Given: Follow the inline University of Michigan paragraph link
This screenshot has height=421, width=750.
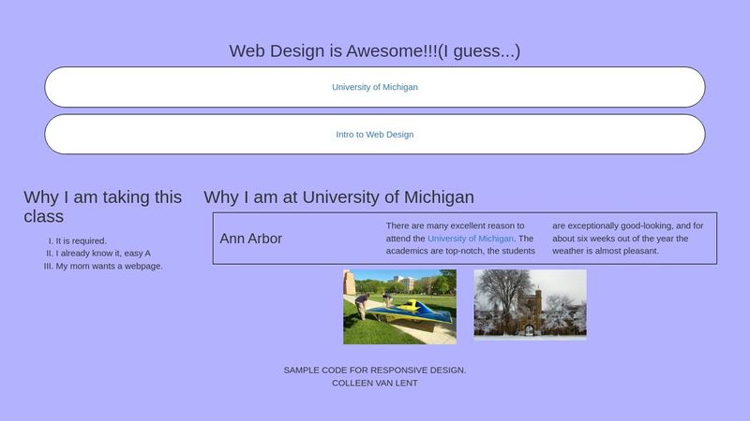Looking at the screenshot, I should coord(471,239).
